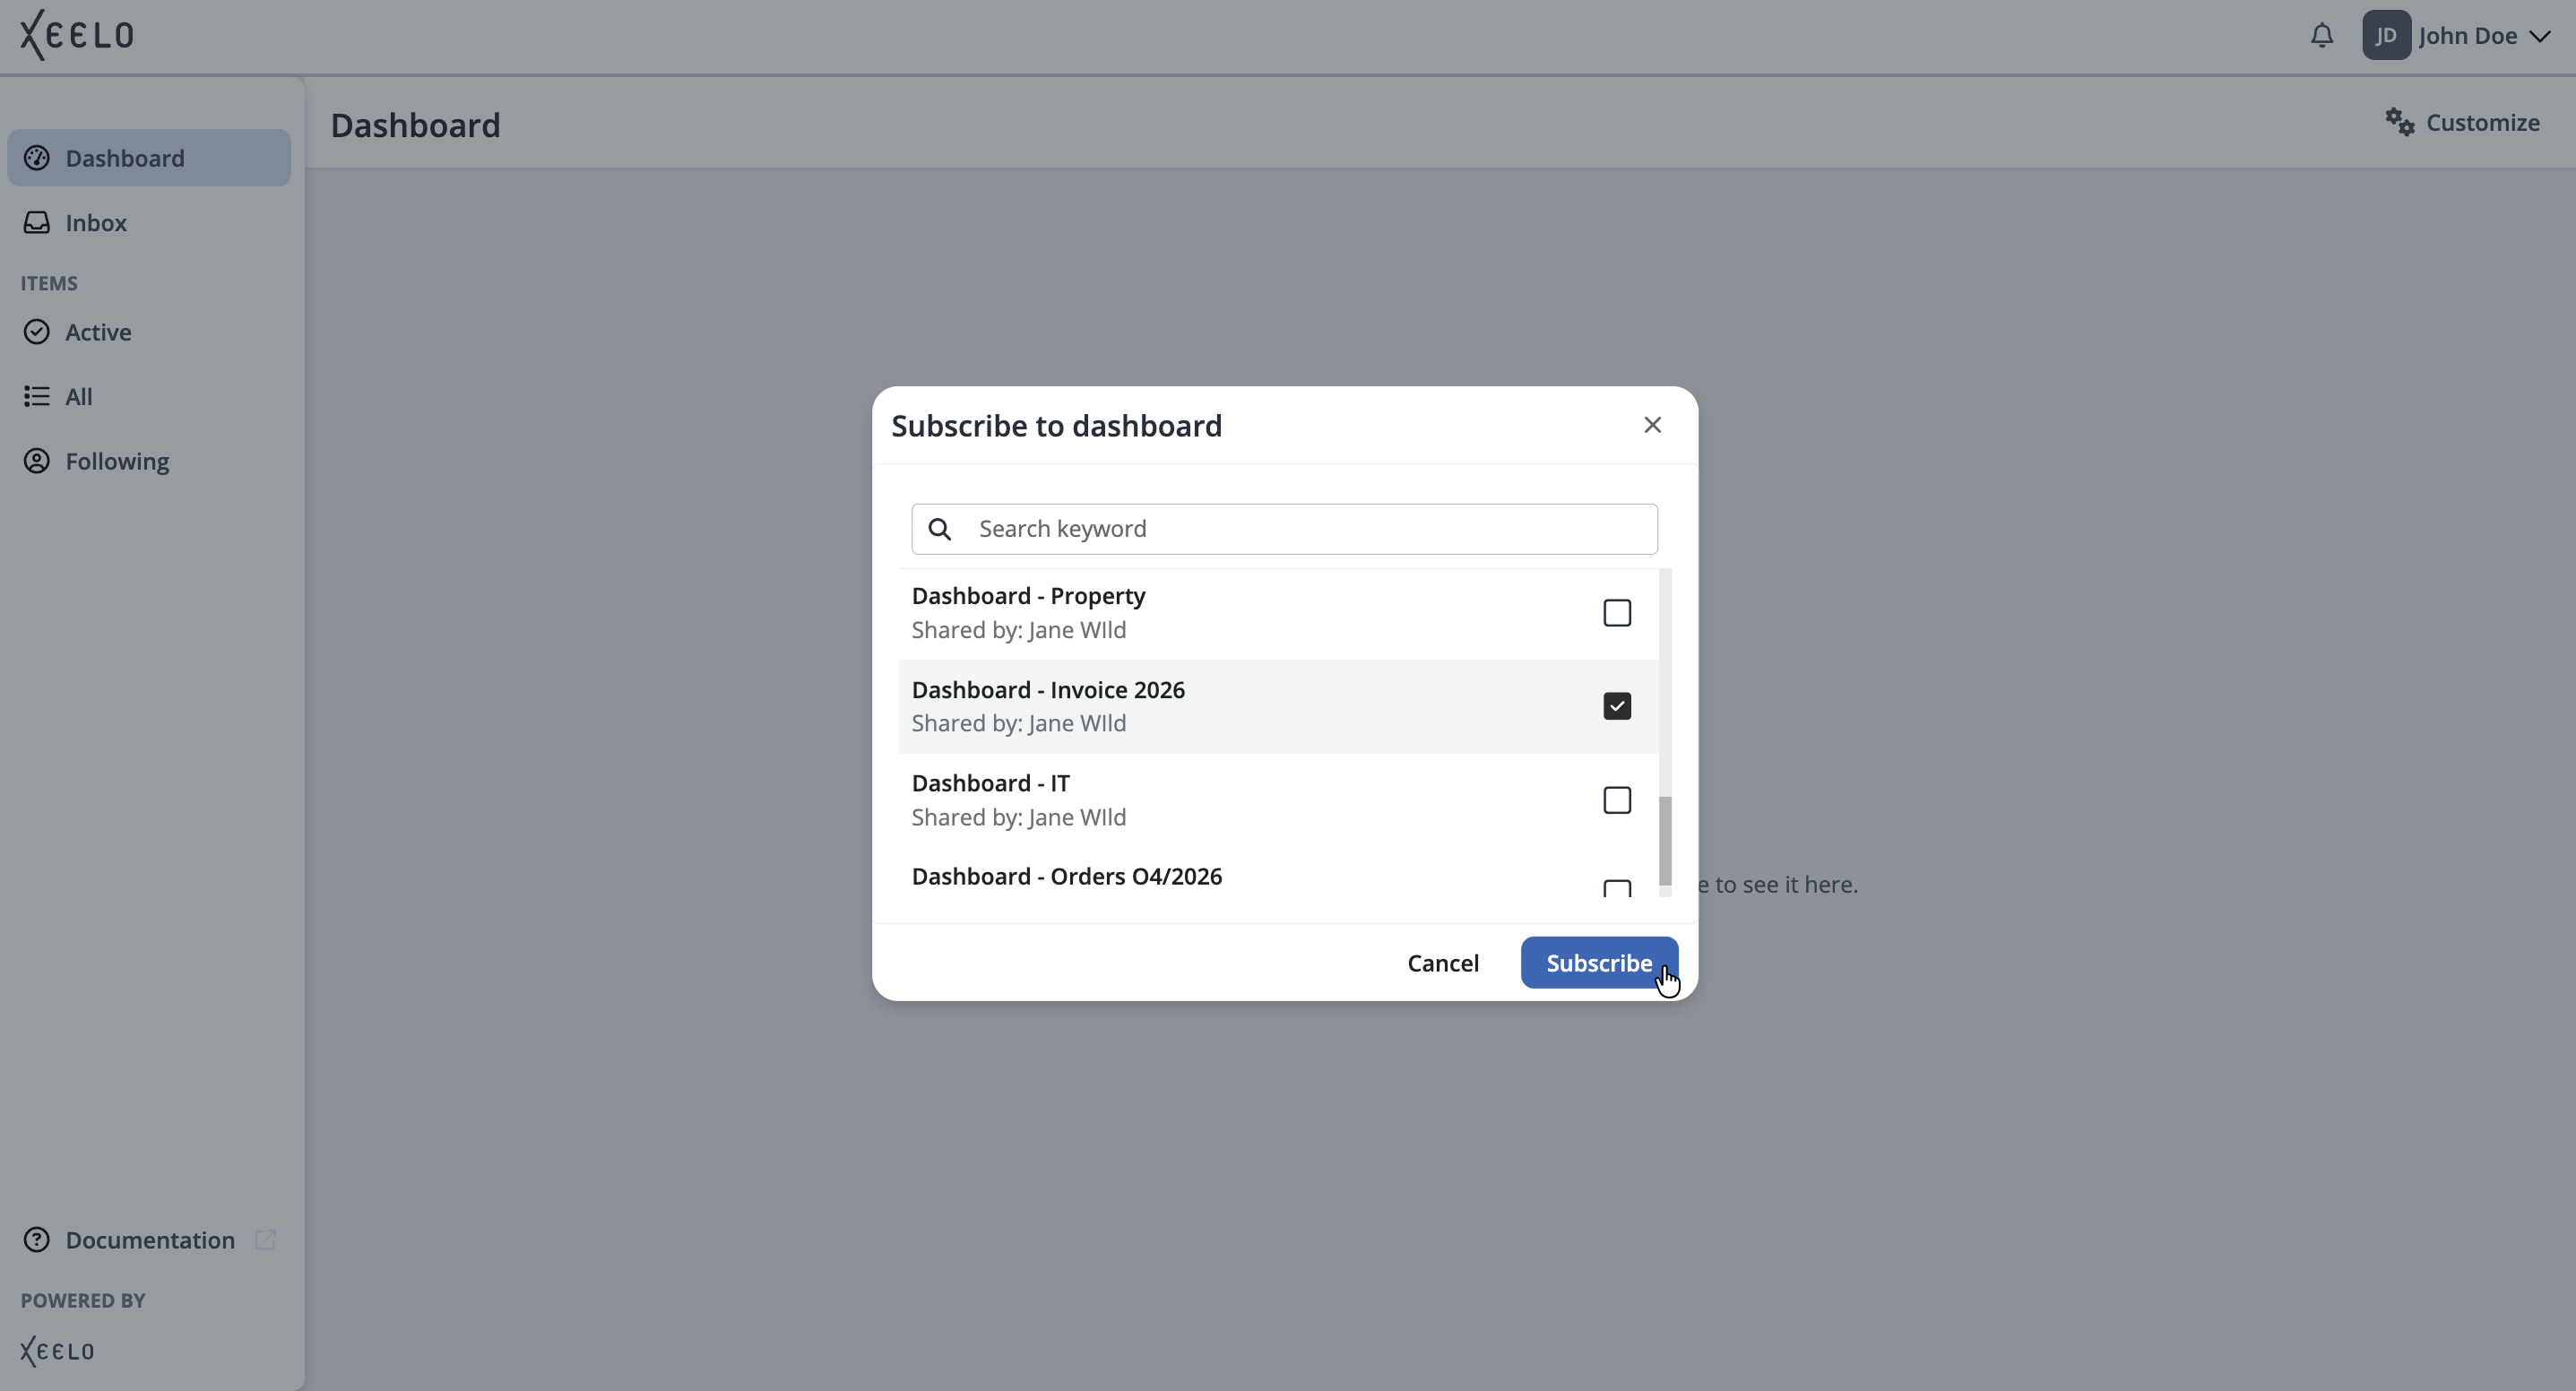This screenshot has width=2576, height=1391.
Task: Select the Dashboard - Invoice 2026 row title
Action: [x=1048, y=690]
